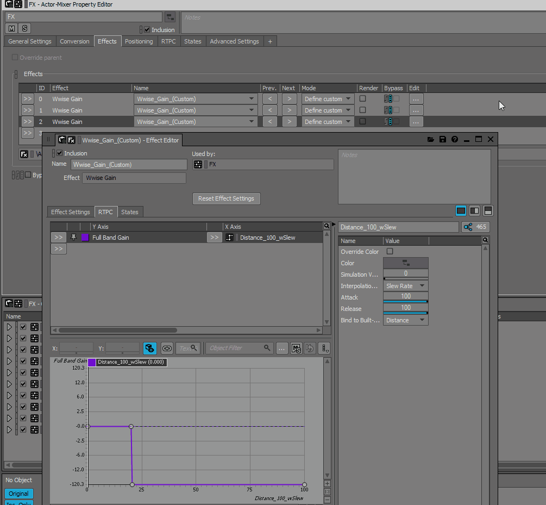Enable the Override Color checkbox
Image resolution: width=546 pixels, height=505 pixels.
[x=390, y=251]
